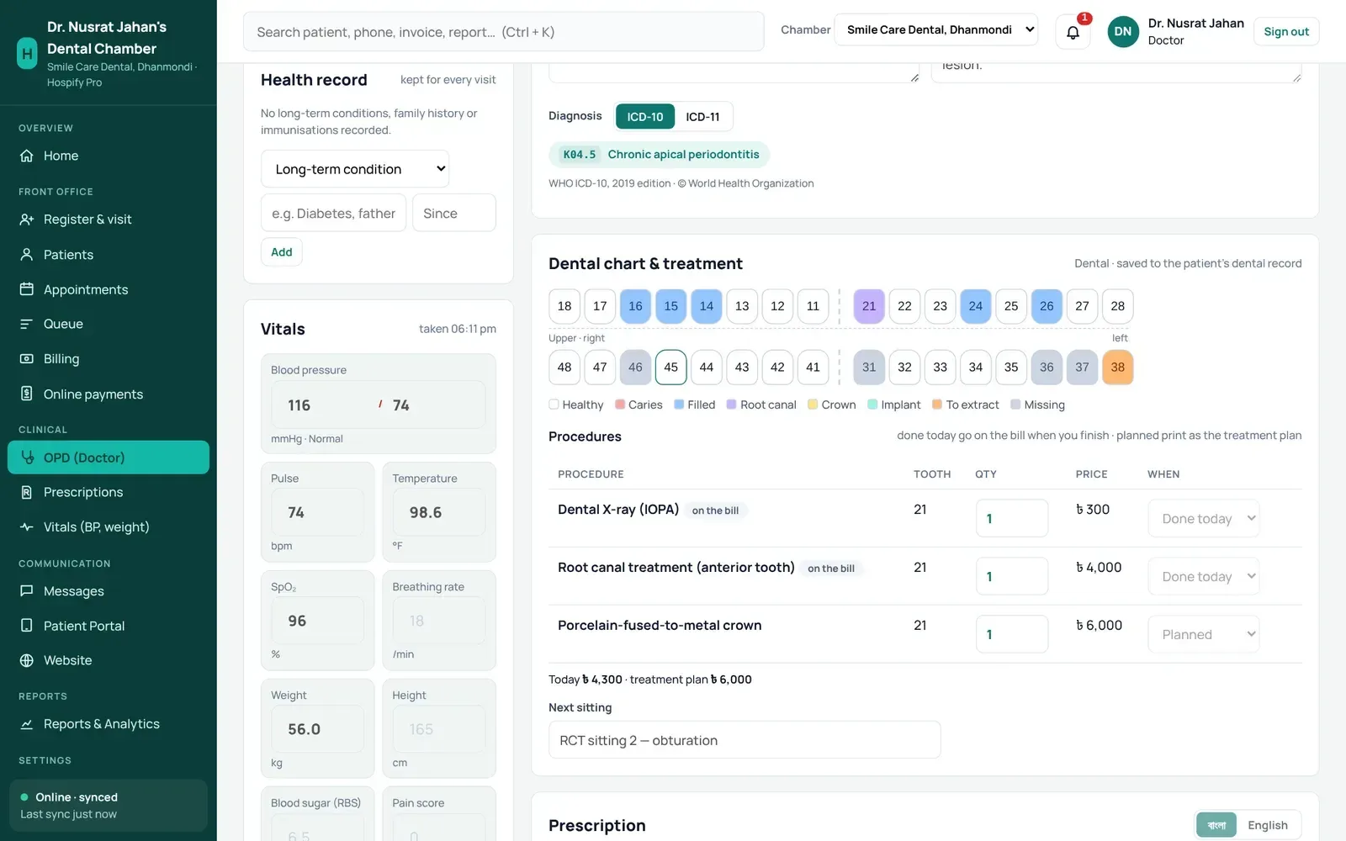
Task: Switch prescription language to Bangla
Action: (1216, 825)
